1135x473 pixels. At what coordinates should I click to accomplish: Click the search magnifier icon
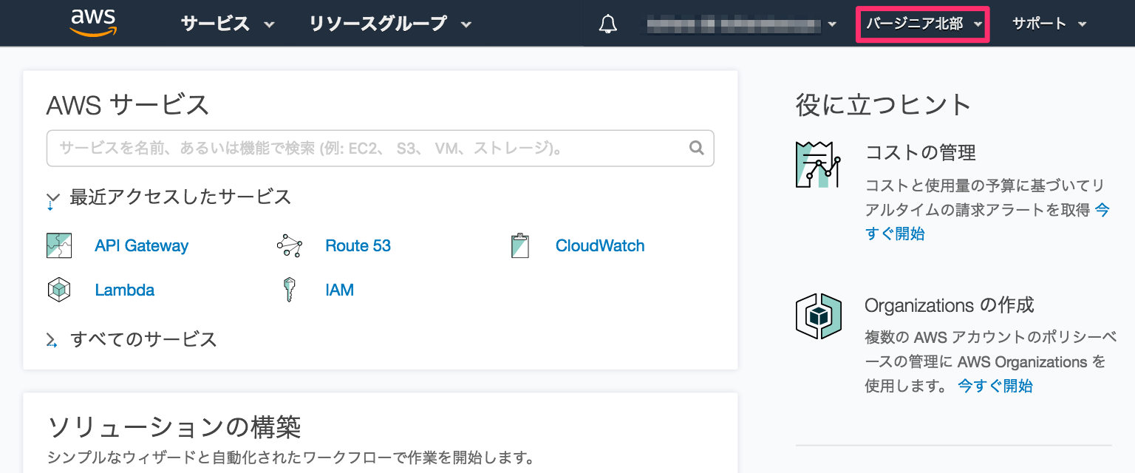pos(696,148)
